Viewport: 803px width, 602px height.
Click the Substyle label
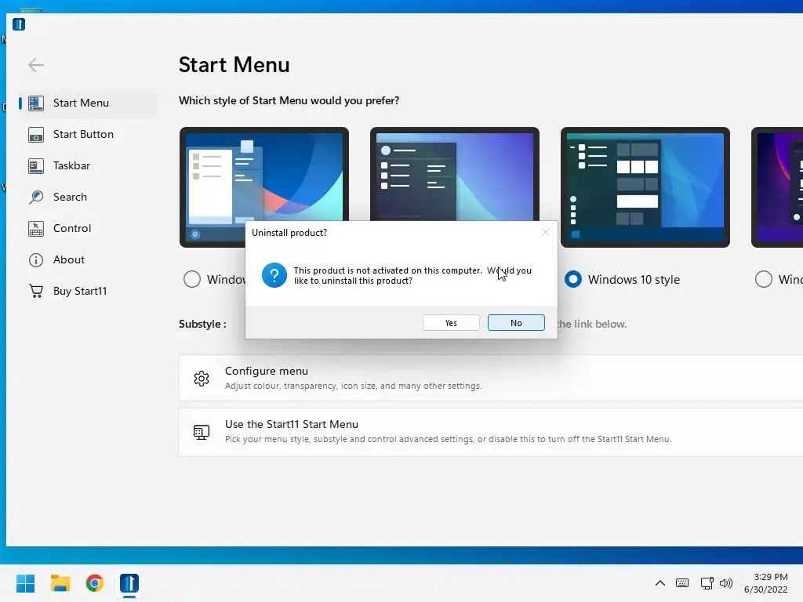click(x=202, y=324)
